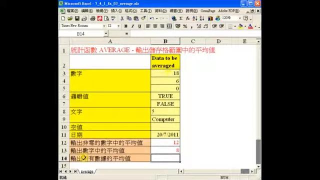This screenshot has width=320, height=180.
Task: Cut selection with the scissors icon
Action: point(122,18)
